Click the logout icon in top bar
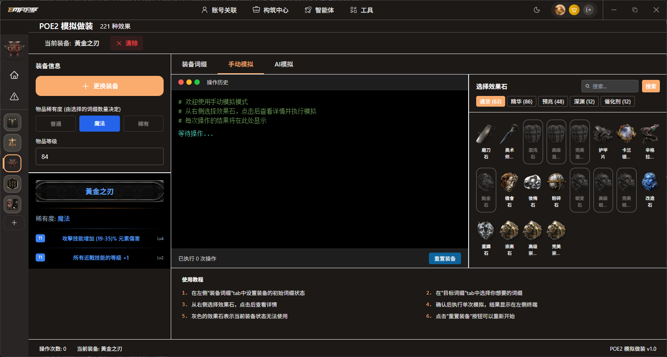 tap(589, 10)
